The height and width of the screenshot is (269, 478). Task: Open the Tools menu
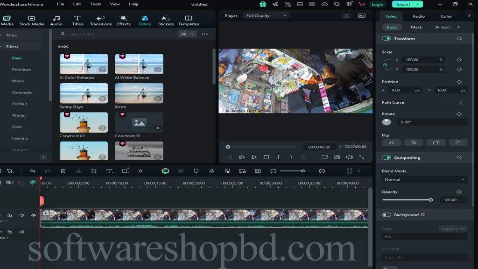pos(95,4)
